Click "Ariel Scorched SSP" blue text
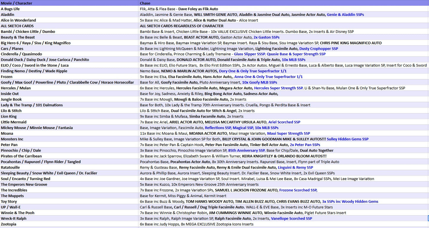 click(284, 122)
